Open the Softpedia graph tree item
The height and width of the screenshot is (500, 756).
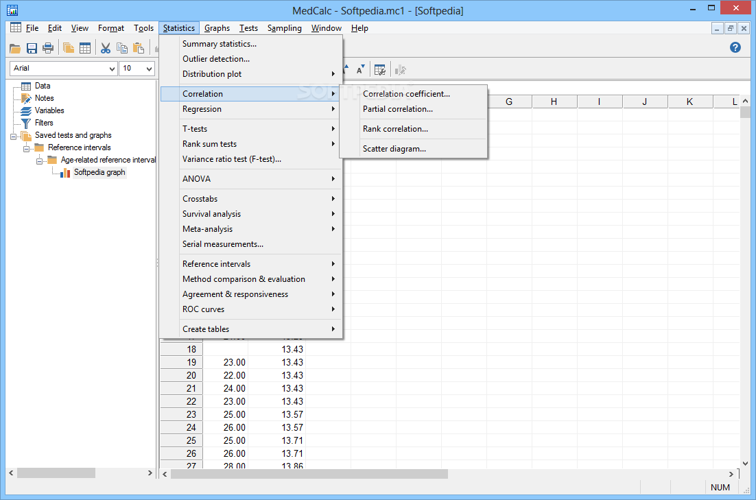click(99, 172)
